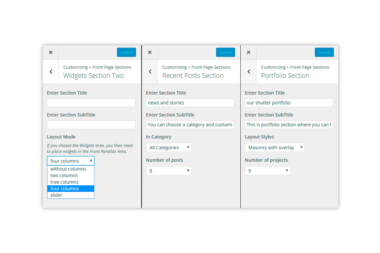Click the 'news and stories' title field

(x=190, y=103)
